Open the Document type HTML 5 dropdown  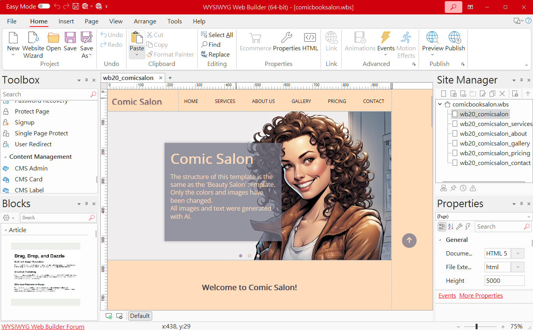[x=518, y=254]
